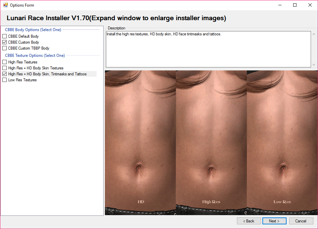Click inside the Description text box
The width and height of the screenshot is (318, 229).
[x=208, y=49]
